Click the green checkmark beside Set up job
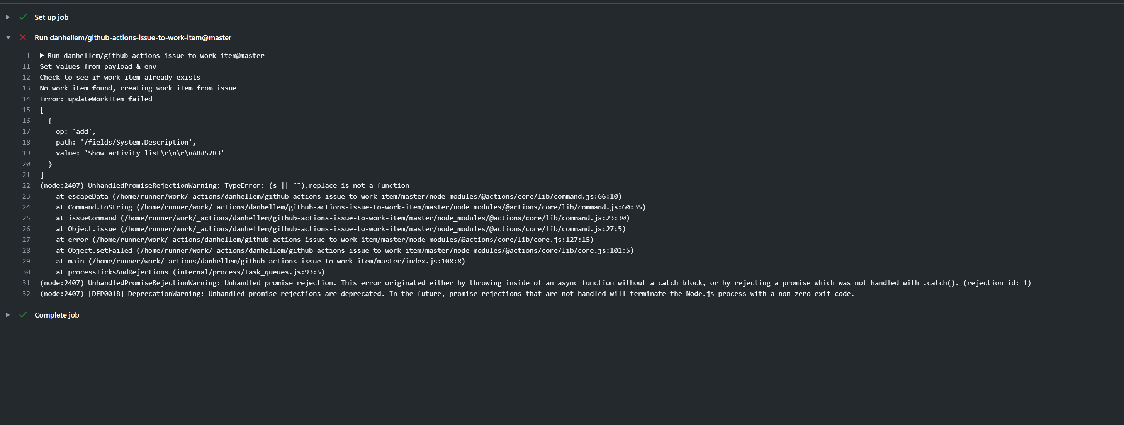Screen dimensions: 1124x425 click(23, 17)
